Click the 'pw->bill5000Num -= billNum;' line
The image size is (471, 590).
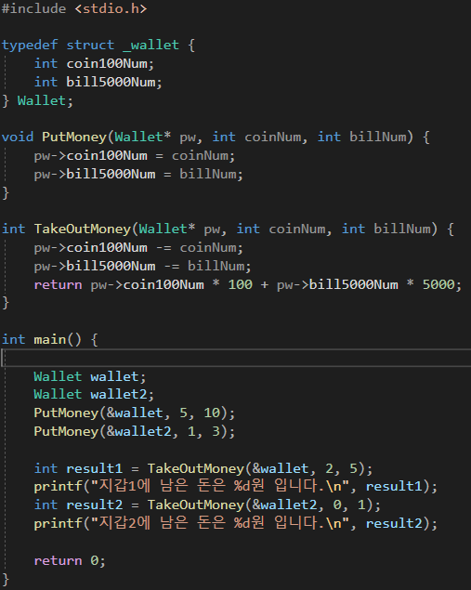click(142, 266)
